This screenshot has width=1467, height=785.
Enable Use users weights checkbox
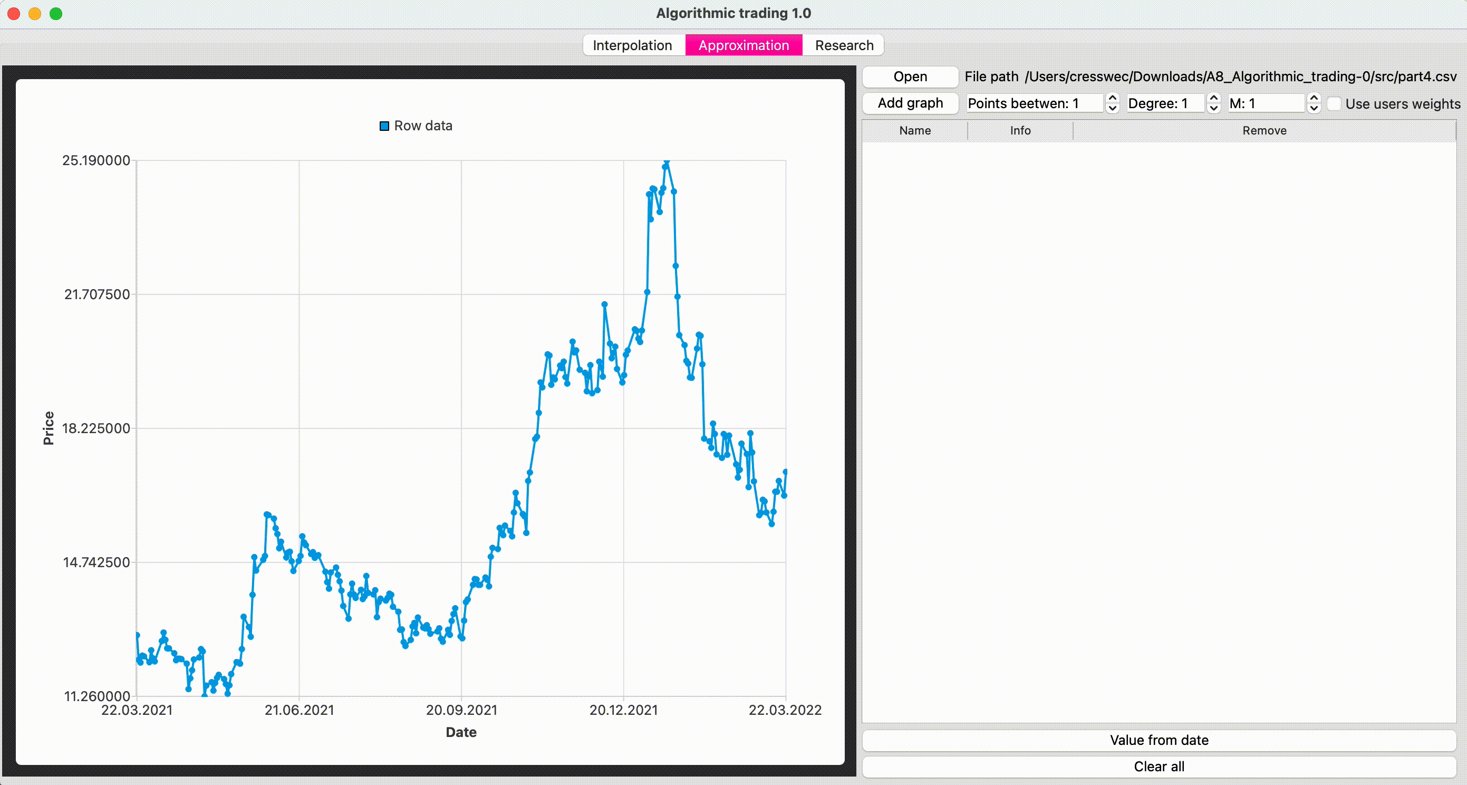click(1334, 104)
